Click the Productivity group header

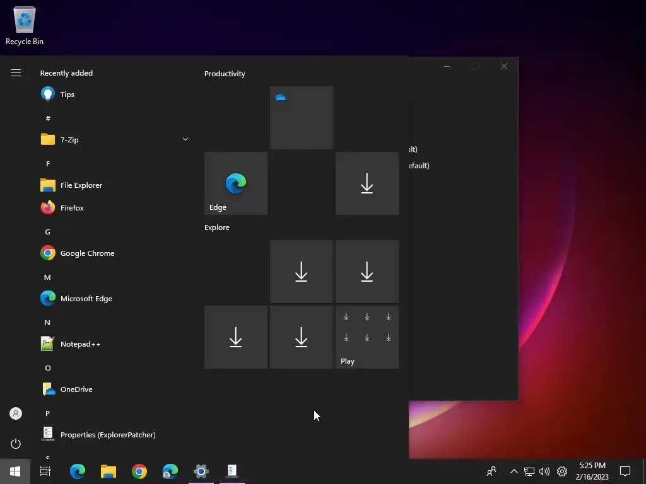pos(225,74)
